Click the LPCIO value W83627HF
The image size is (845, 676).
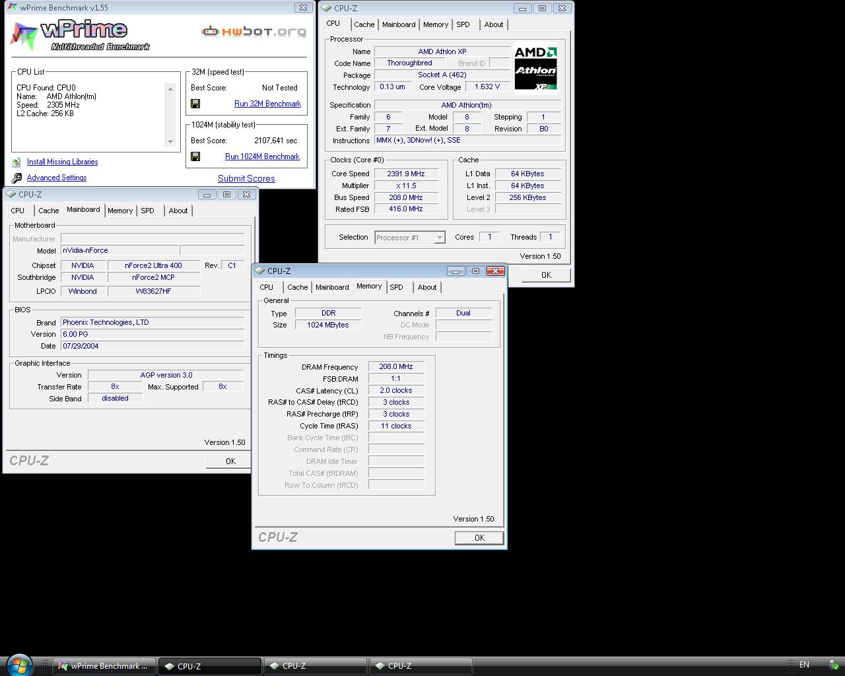point(153,291)
